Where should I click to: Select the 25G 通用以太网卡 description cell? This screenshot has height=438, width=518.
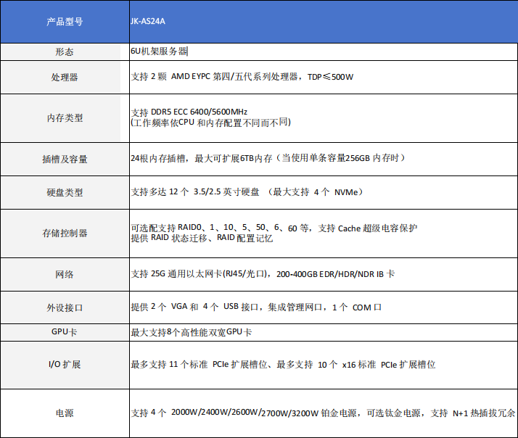click(x=263, y=274)
